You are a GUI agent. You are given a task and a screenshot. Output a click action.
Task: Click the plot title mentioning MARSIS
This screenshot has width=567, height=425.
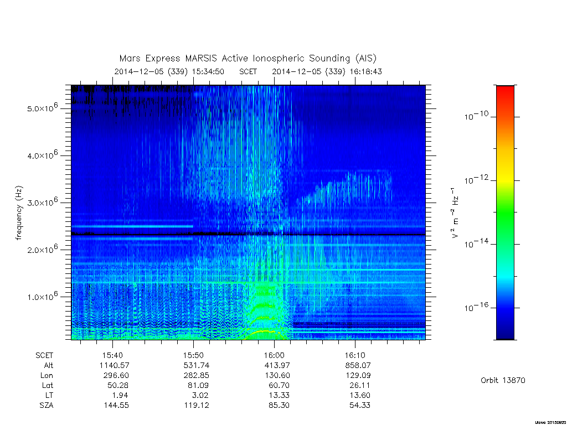(248, 58)
